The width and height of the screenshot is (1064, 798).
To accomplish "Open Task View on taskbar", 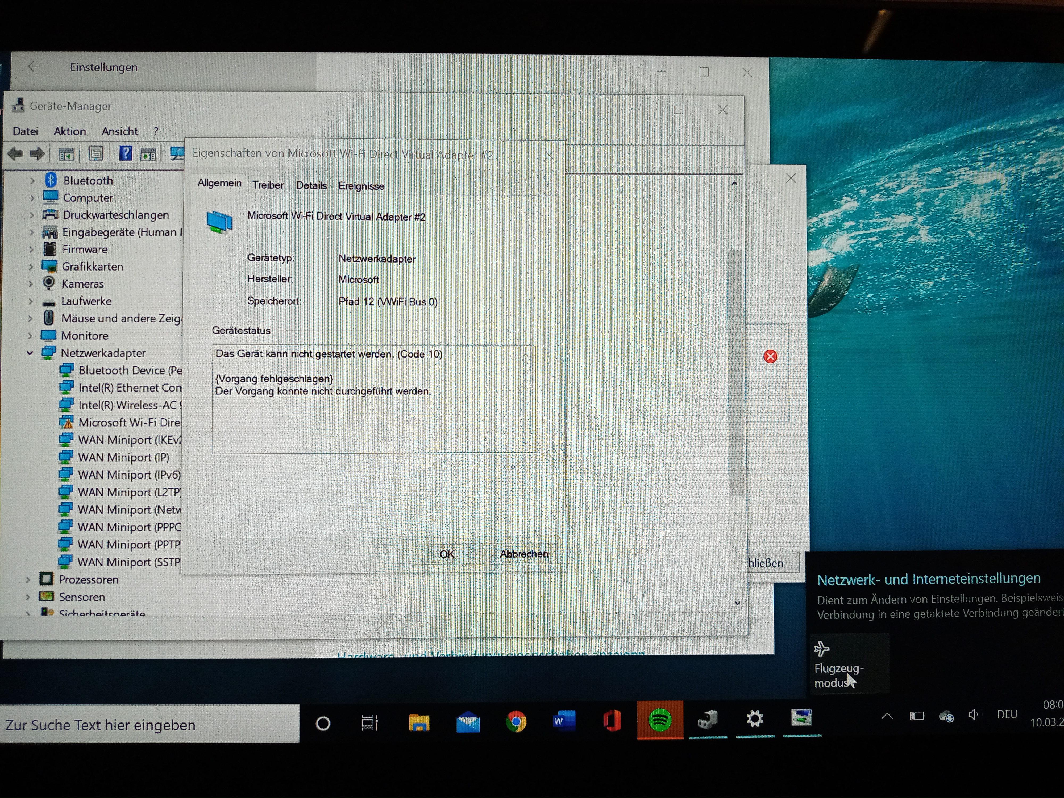I will [369, 723].
